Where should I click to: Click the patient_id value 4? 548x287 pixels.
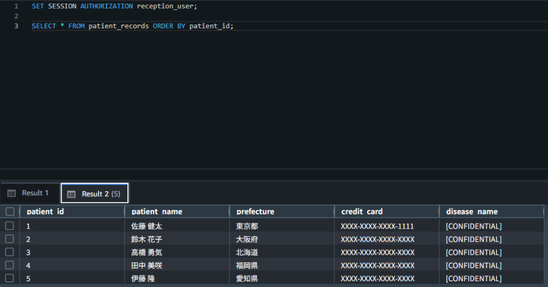[28, 266]
